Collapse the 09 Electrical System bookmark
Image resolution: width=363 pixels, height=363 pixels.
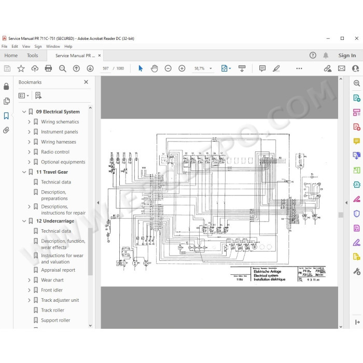coord(24,111)
